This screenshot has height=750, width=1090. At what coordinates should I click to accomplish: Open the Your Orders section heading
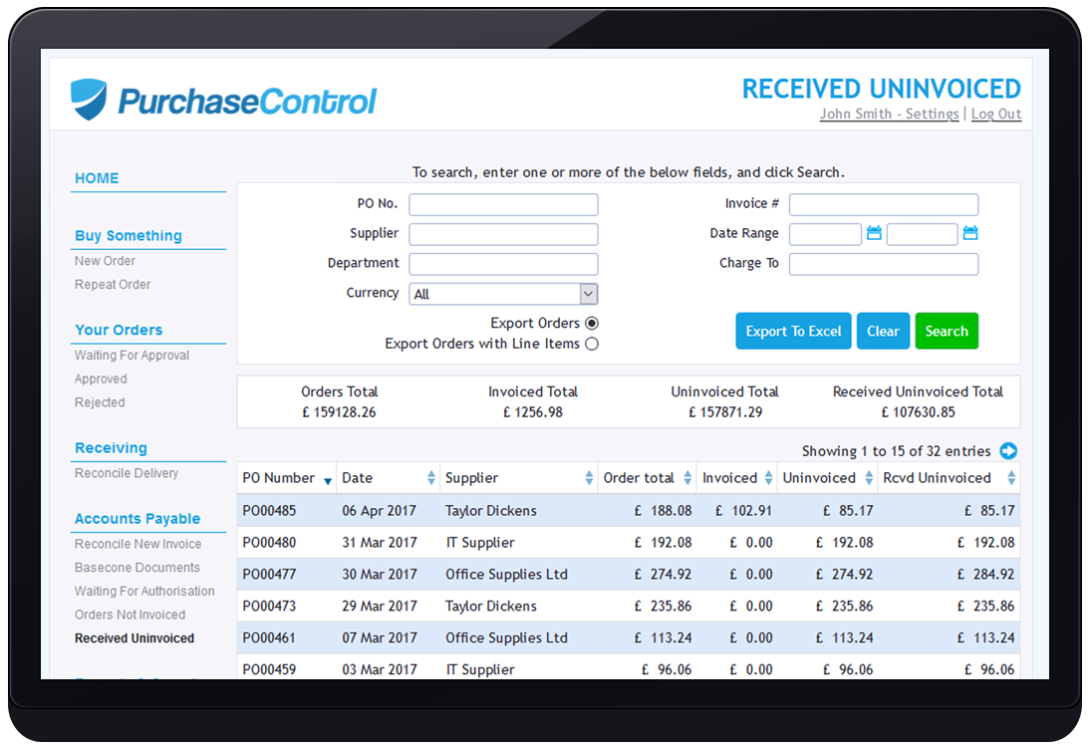119,331
